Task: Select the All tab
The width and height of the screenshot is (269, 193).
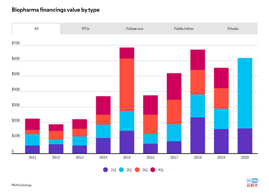Action: point(36,29)
